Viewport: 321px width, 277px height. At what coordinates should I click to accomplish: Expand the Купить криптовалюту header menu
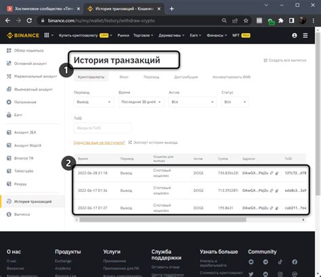point(85,35)
